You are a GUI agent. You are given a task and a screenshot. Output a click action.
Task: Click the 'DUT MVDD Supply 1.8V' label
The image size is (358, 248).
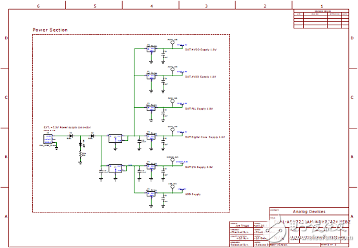coord(201,50)
